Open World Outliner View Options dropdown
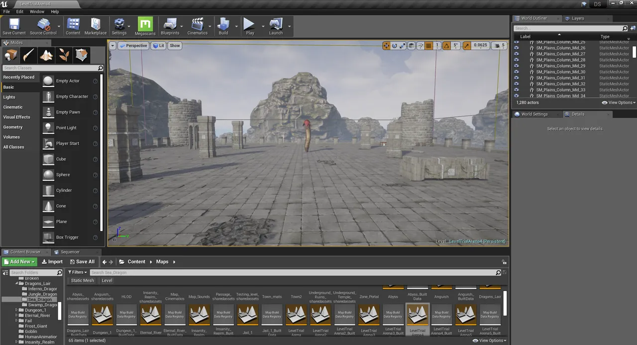 pos(619,102)
